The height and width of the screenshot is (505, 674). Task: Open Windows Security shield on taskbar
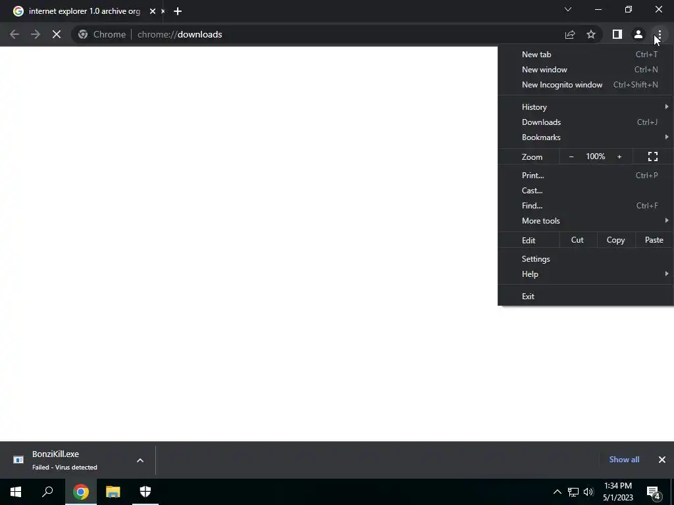(x=145, y=492)
